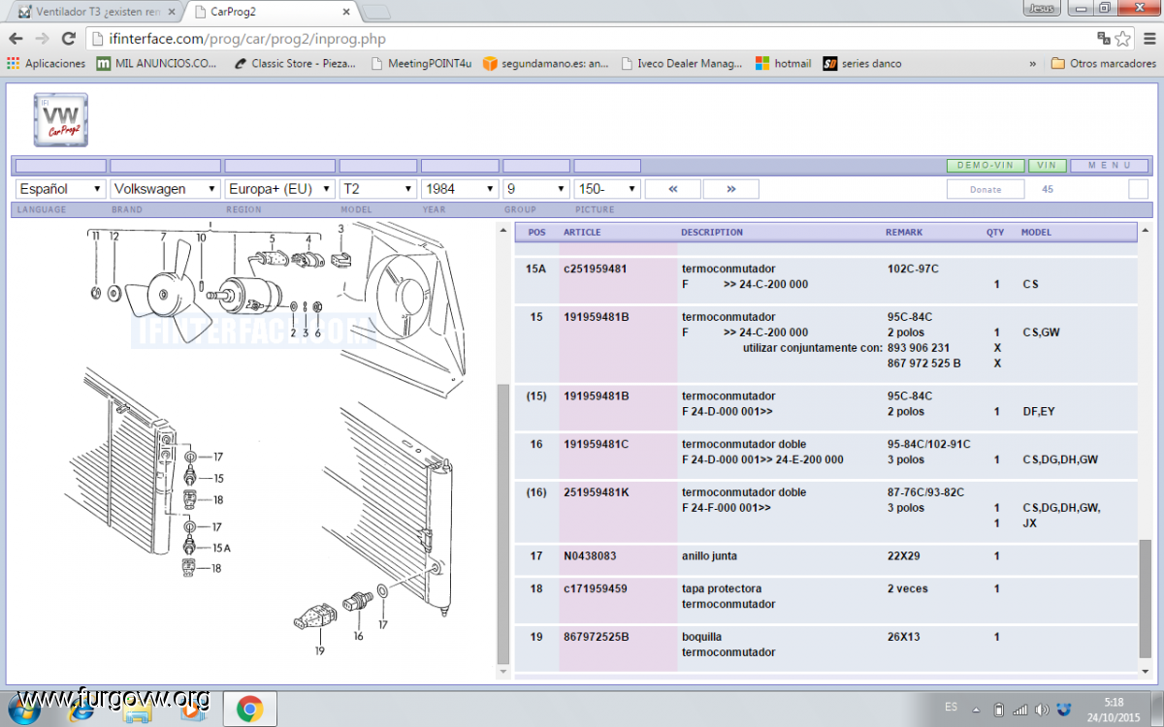
Task: Open Classic Store - Pieza... bookmark
Action: (295, 63)
